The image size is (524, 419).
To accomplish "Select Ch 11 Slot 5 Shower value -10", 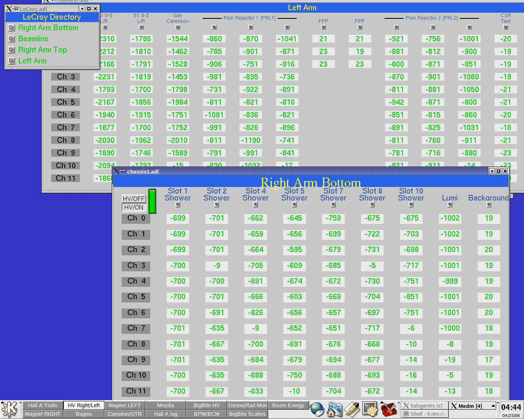I will [294, 391].
